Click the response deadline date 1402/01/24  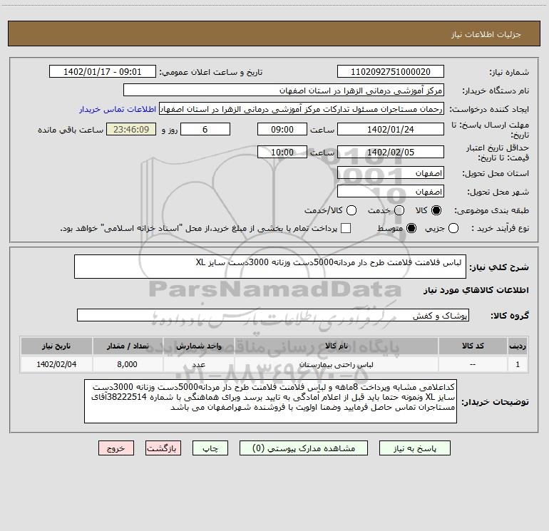pyautogui.click(x=391, y=130)
